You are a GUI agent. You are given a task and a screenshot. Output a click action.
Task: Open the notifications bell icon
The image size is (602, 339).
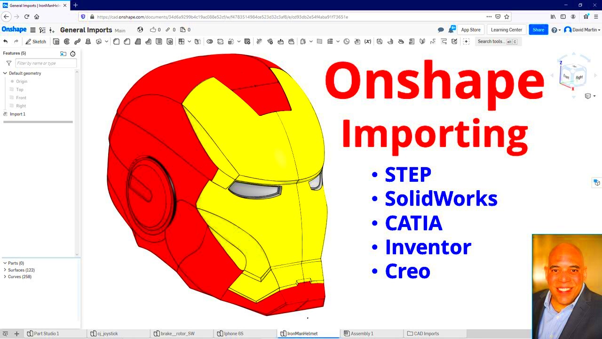(x=451, y=29)
